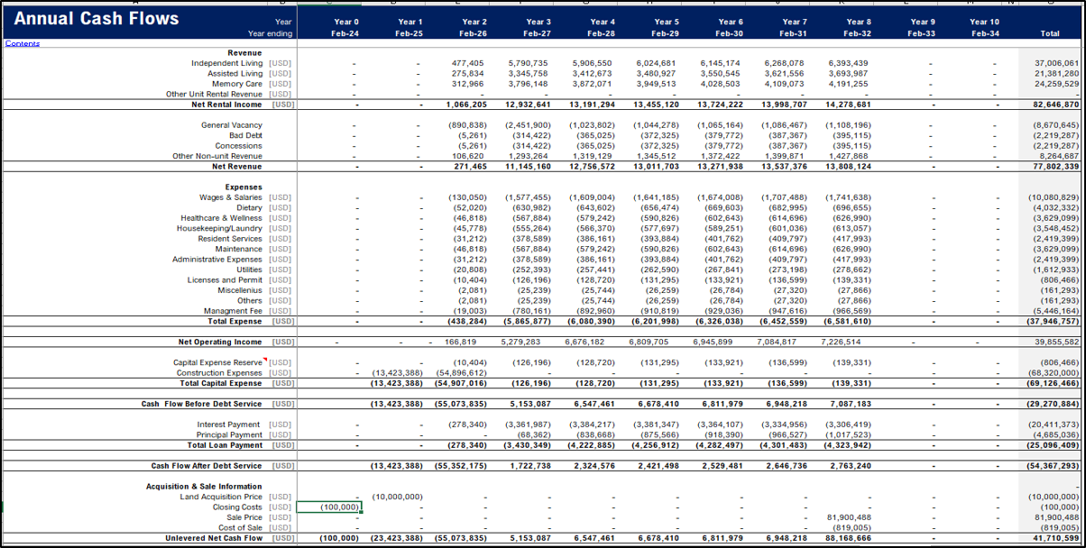This screenshot has height=548, width=1086.
Task: Select the Net Operating Income total 39,855,582
Action: tap(1057, 342)
